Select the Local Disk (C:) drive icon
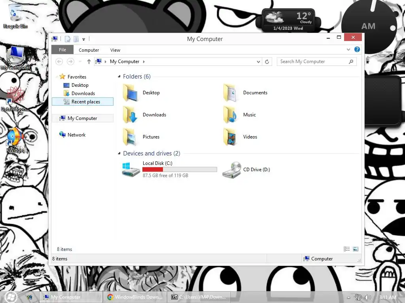The width and height of the screenshot is (405, 303). point(131,169)
